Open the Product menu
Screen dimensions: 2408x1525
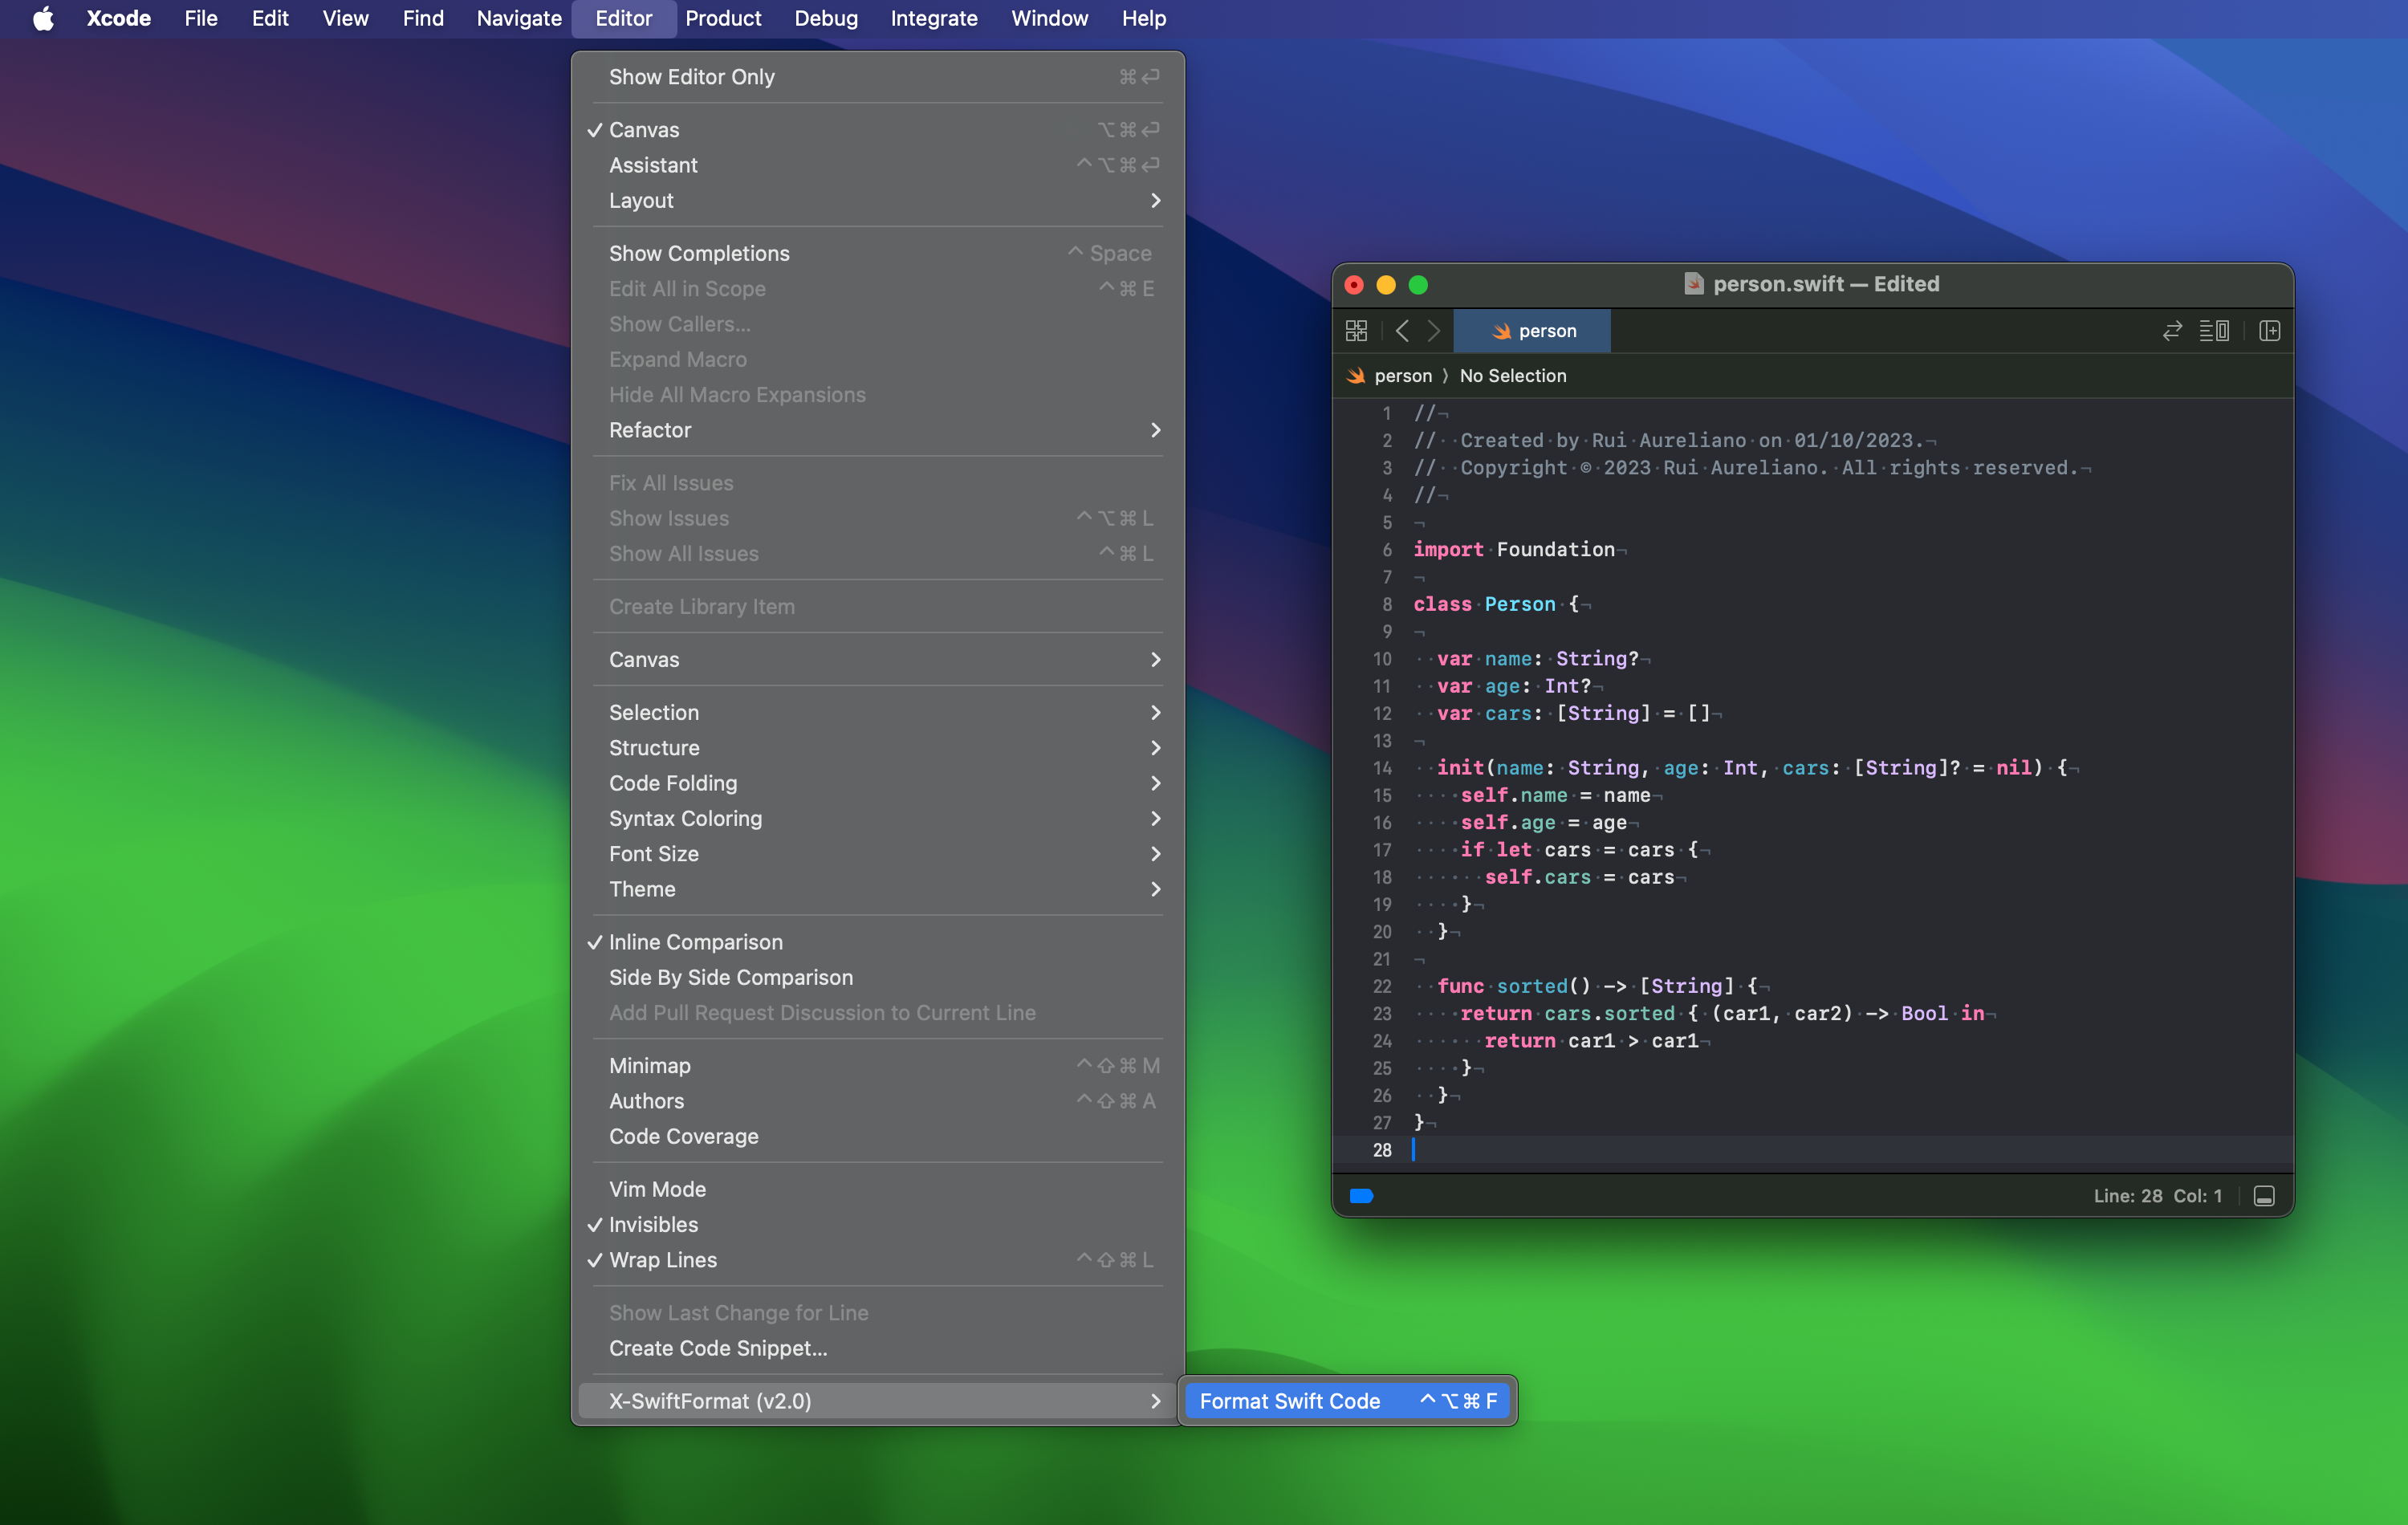(x=723, y=18)
